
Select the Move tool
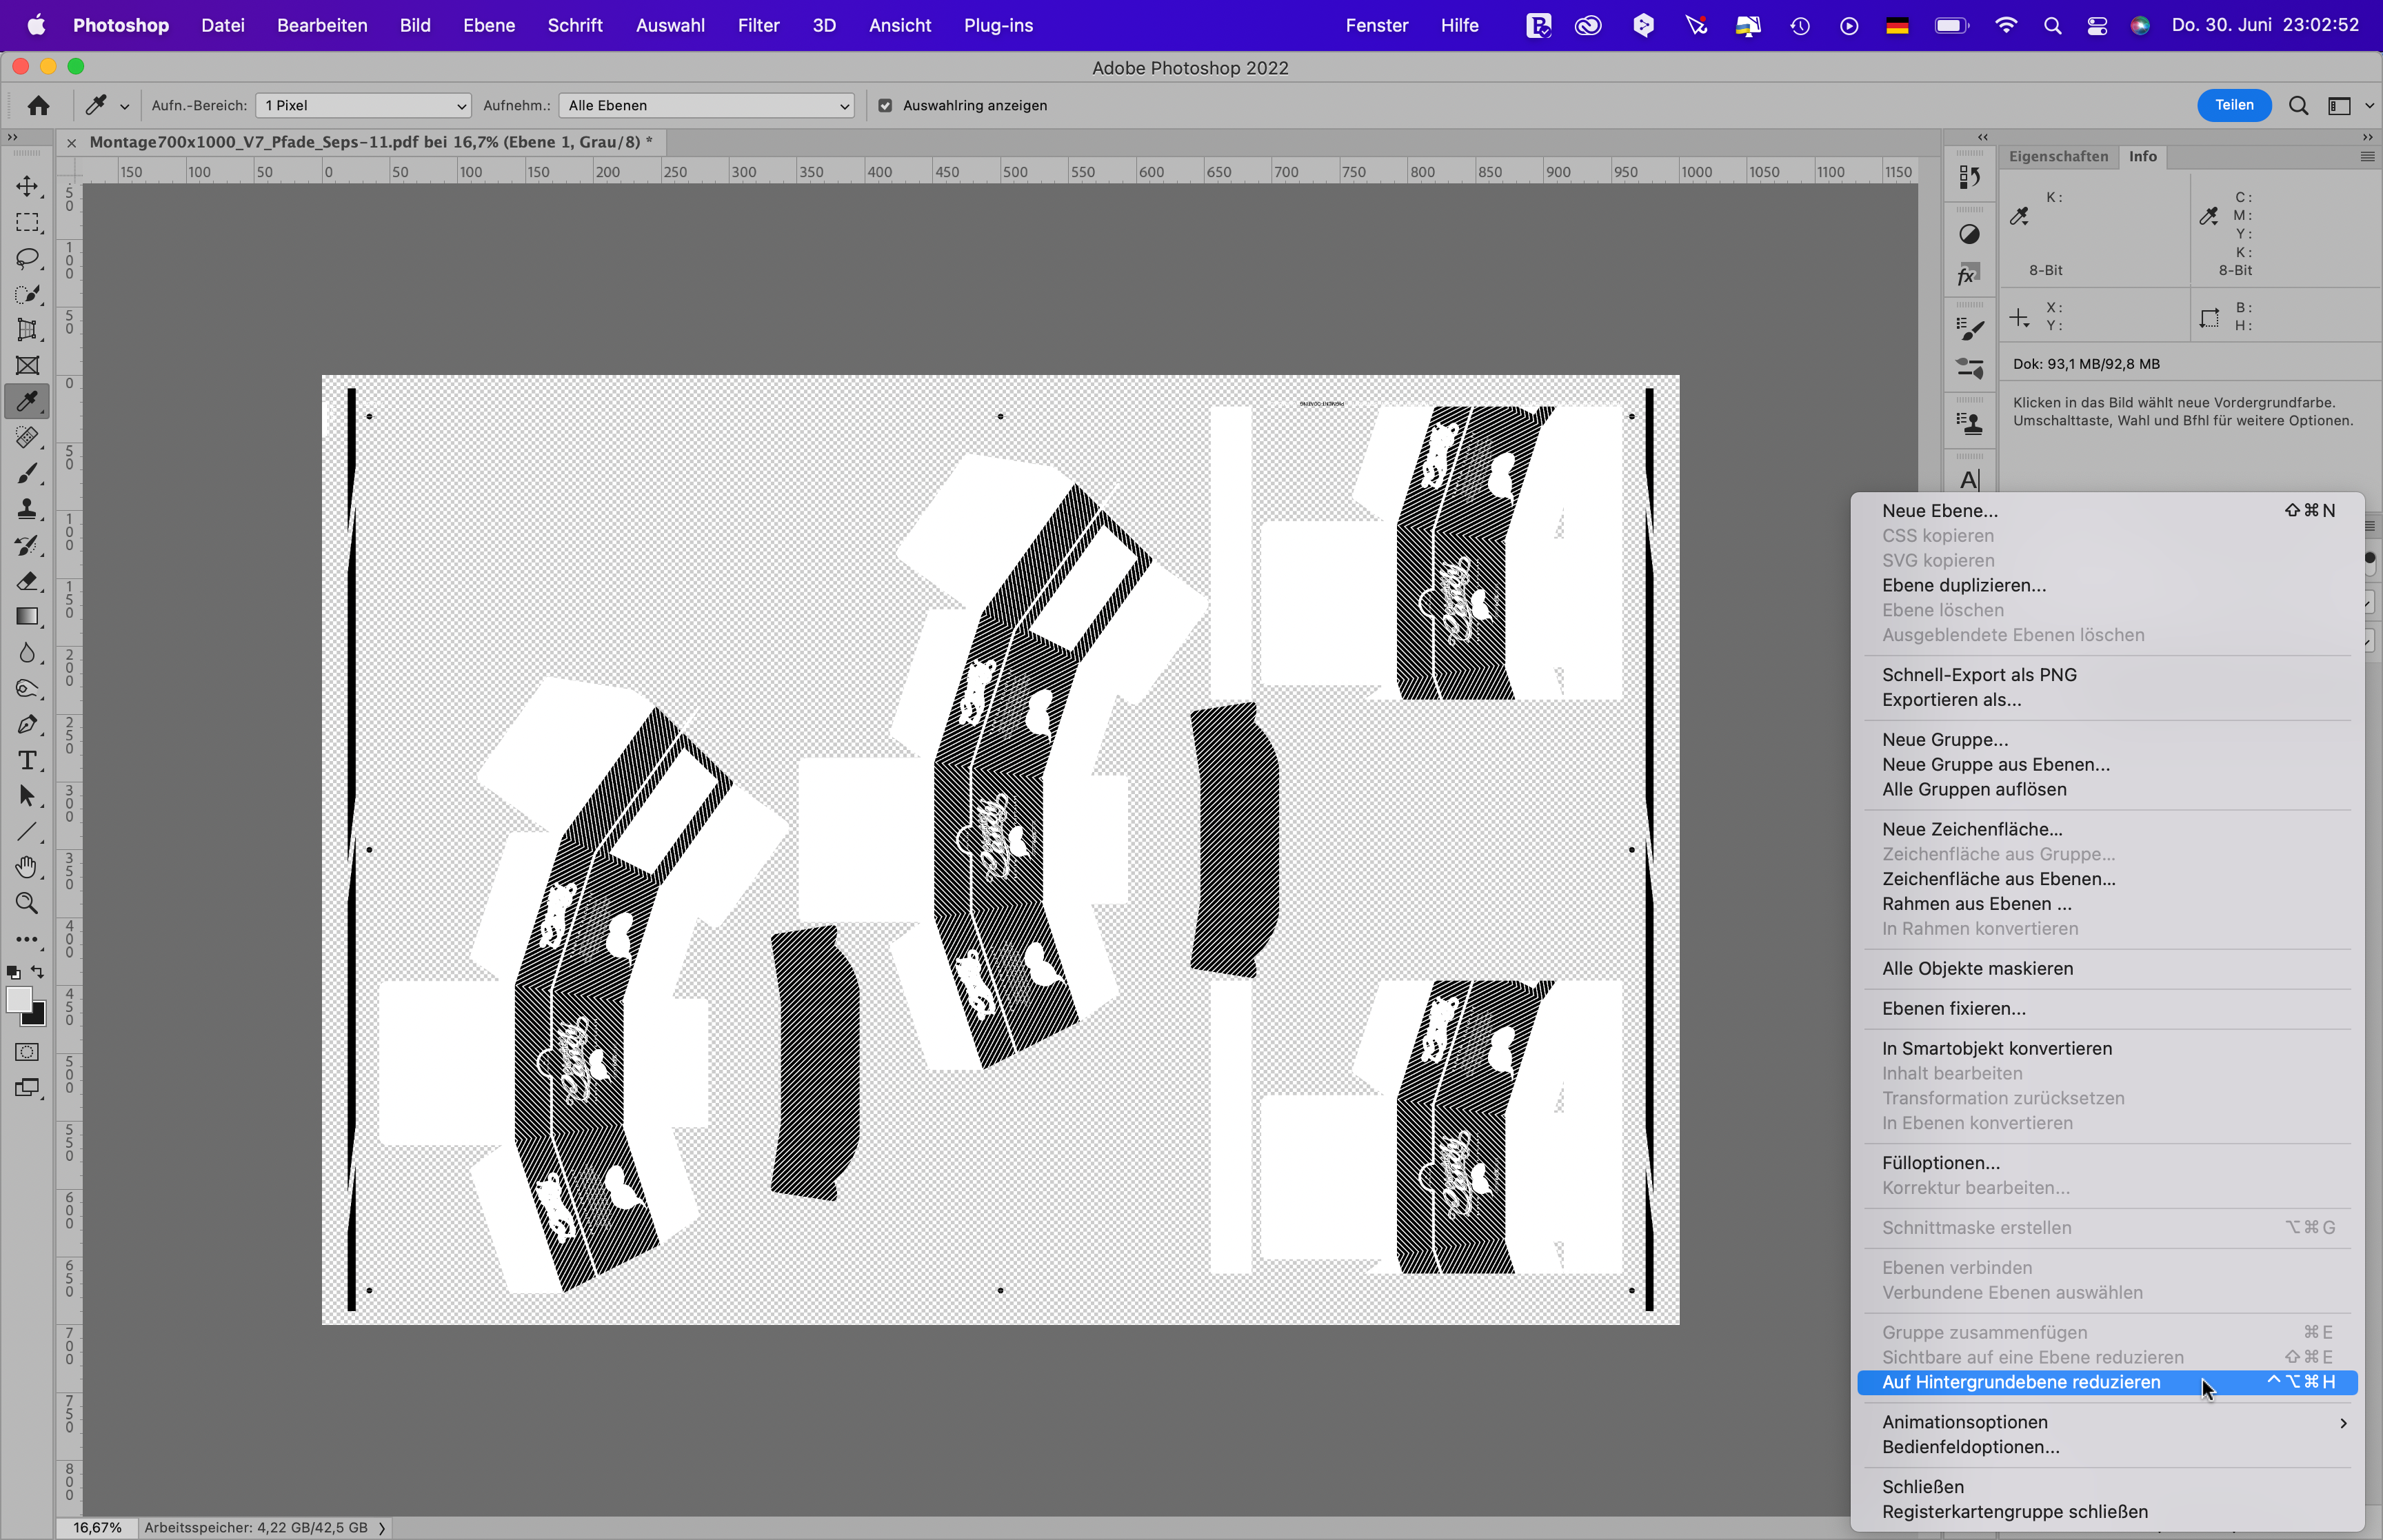(x=27, y=186)
